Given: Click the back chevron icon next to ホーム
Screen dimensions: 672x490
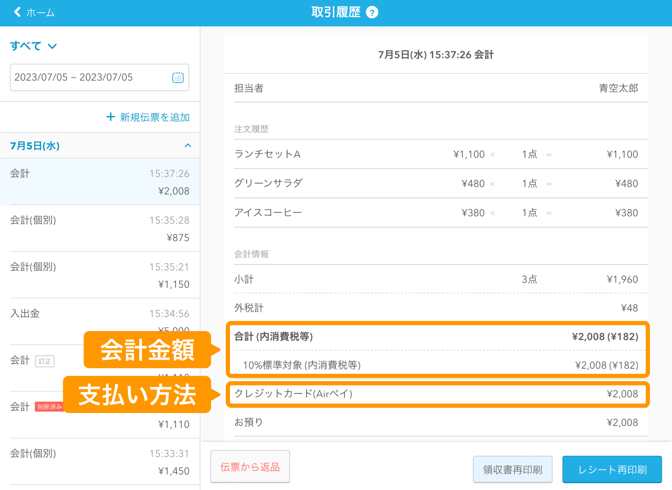Looking at the screenshot, I should click(x=16, y=12).
